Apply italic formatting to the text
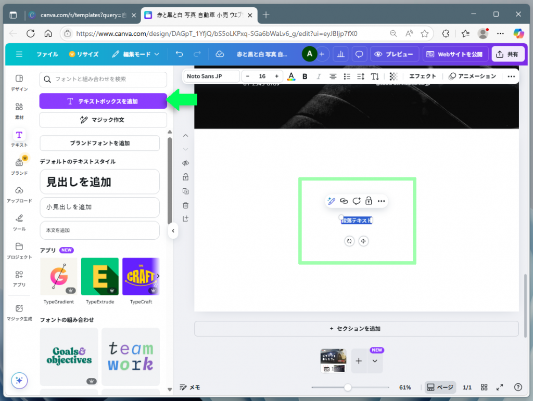 [x=318, y=76]
